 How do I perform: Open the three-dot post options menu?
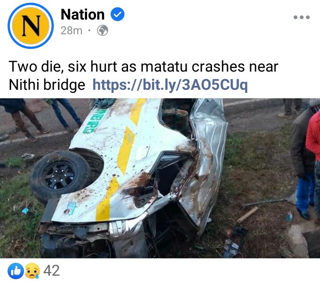coord(301,17)
